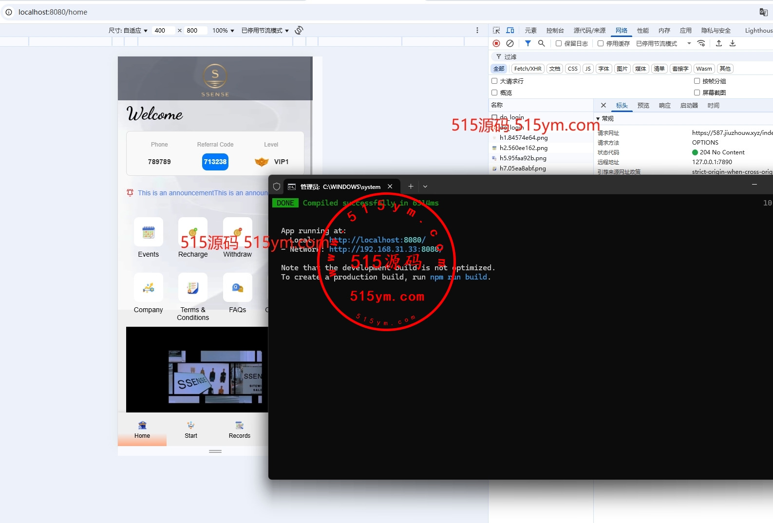Click the rotate device icon

(x=299, y=30)
